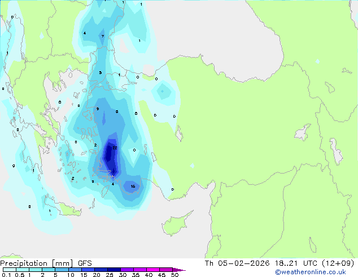Click the purple swatch between 30 and 35
The height and width of the screenshot is (277, 358).
(126, 270)
